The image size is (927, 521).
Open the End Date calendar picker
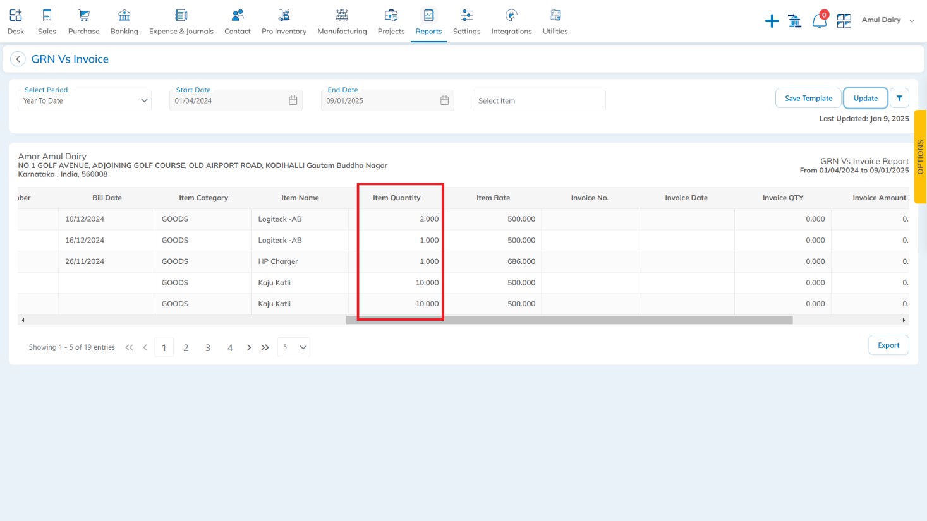click(x=444, y=101)
